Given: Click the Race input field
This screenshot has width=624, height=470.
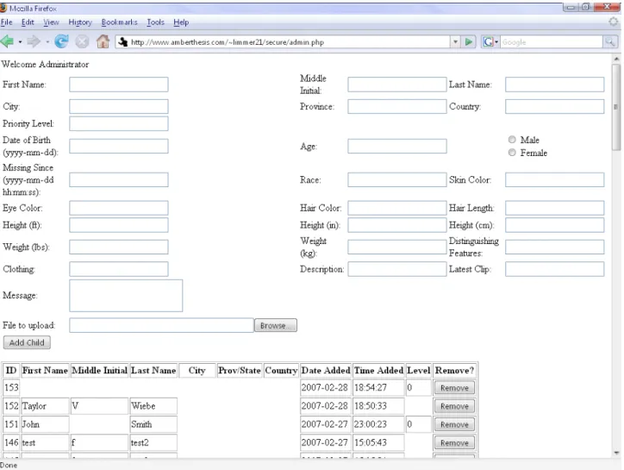Looking at the screenshot, I should [396, 179].
